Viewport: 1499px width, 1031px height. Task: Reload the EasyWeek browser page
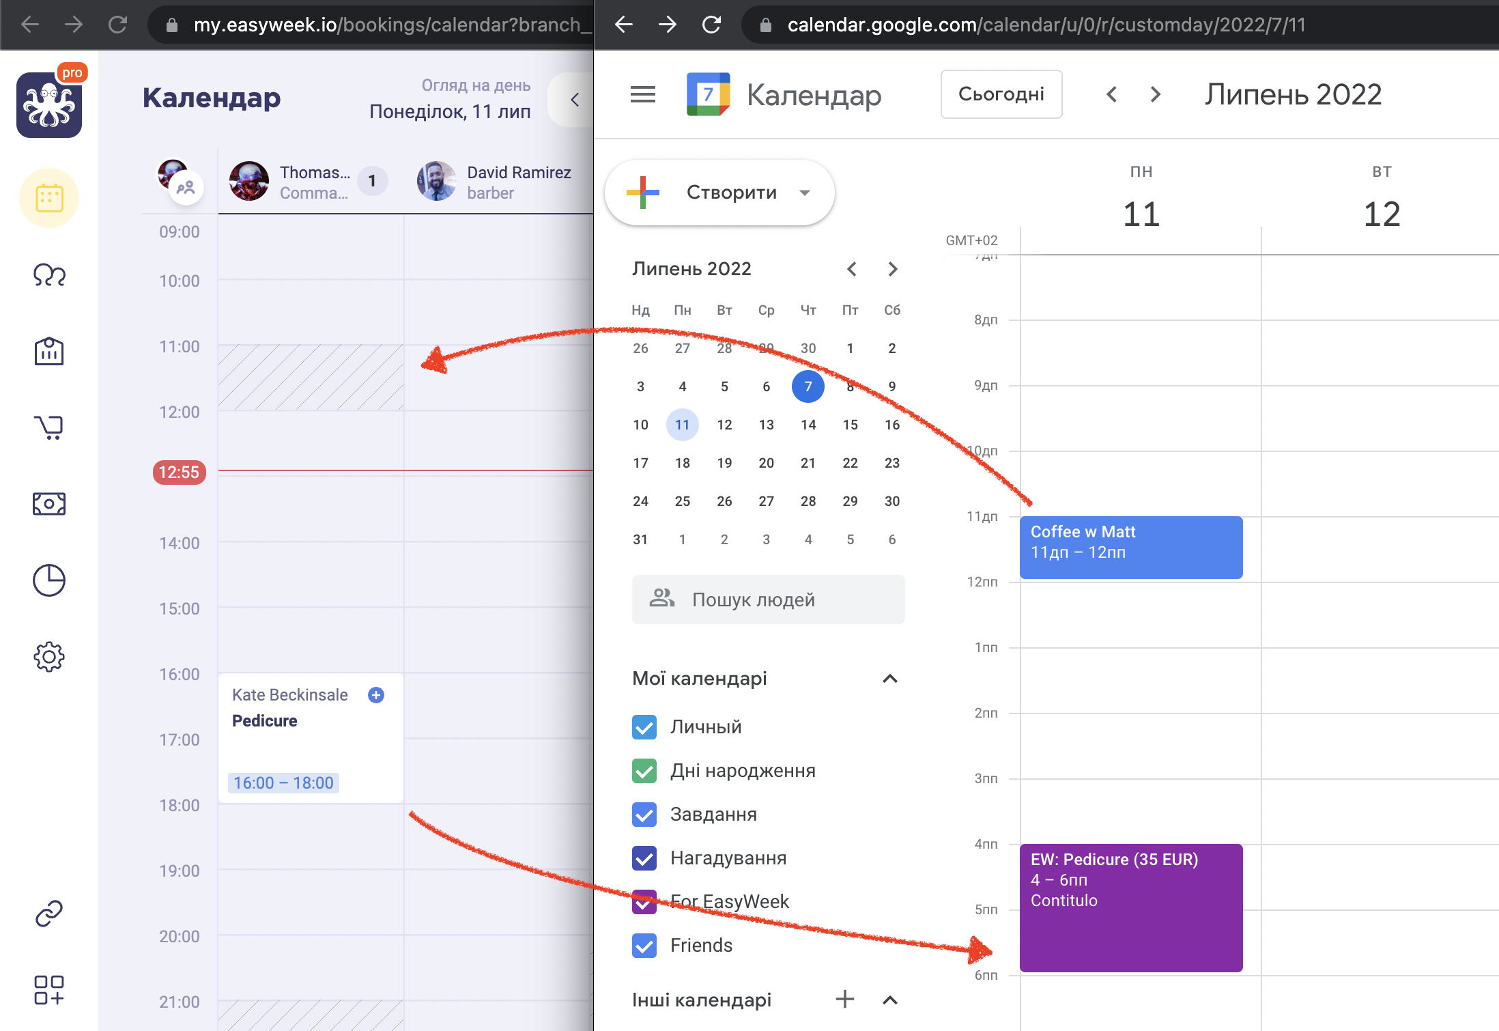click(x=118, y=25)
